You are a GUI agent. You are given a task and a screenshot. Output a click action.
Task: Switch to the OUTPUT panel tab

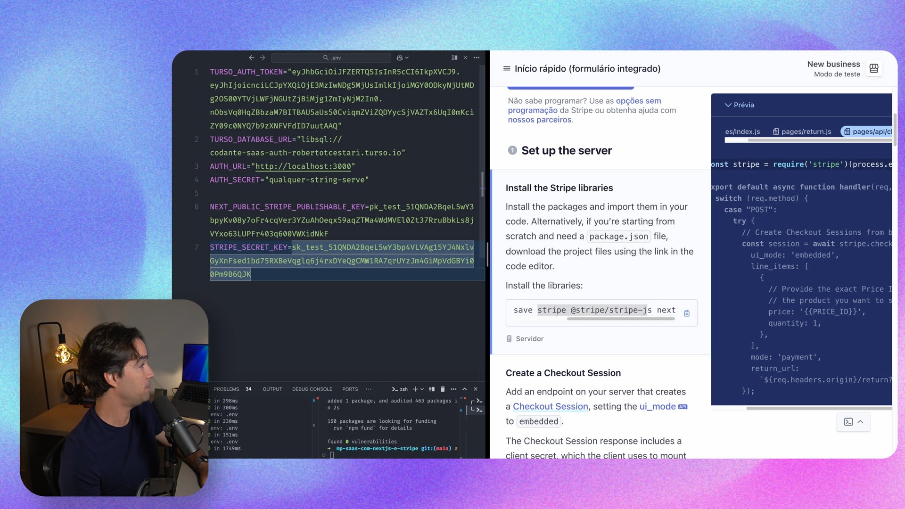272,389
